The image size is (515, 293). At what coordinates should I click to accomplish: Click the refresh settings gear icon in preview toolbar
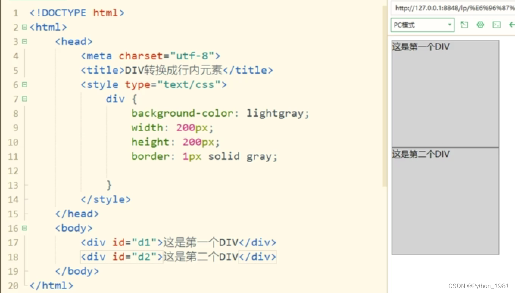point(480,25)
